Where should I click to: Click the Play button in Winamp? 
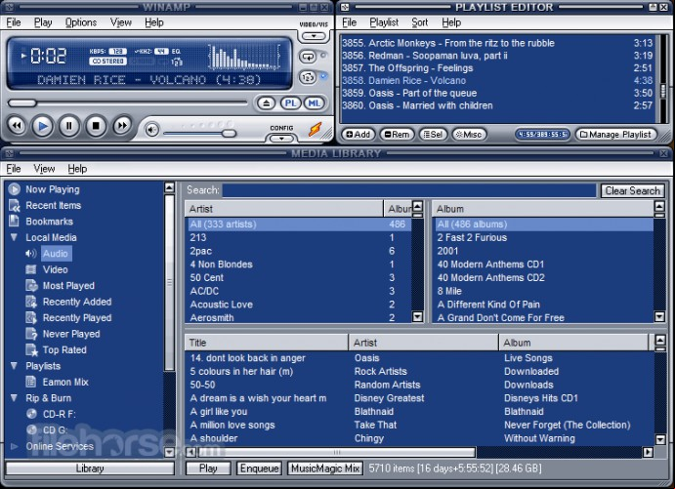pyautogui.click(x=43, y=126)
